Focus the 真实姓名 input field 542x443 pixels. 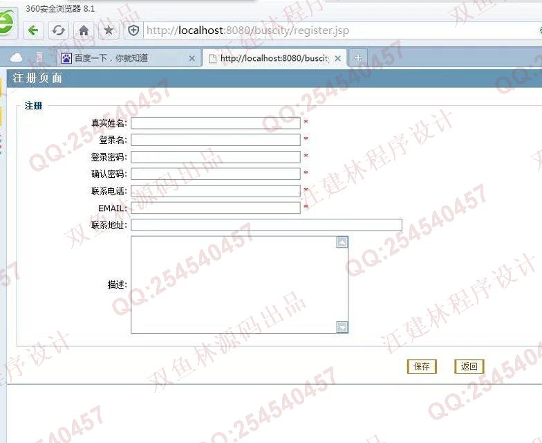click(216, 123)
